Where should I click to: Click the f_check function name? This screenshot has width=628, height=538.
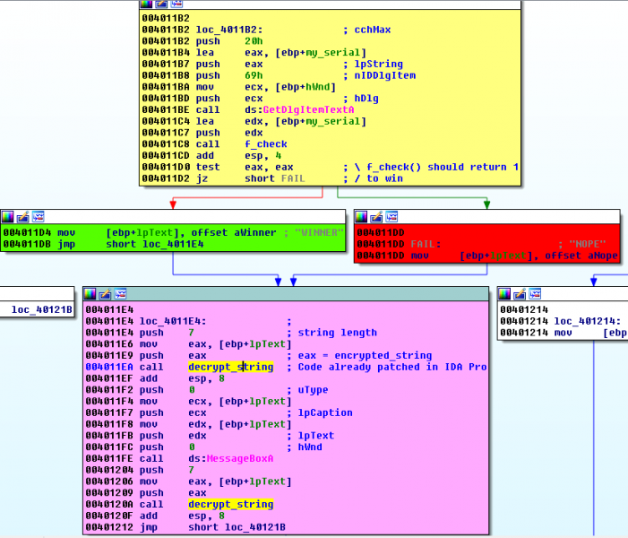pyautogui.click(x=266, y=144)
